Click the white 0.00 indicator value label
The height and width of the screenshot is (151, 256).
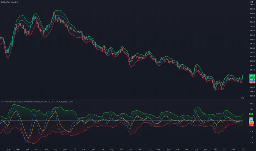[252, 120]
